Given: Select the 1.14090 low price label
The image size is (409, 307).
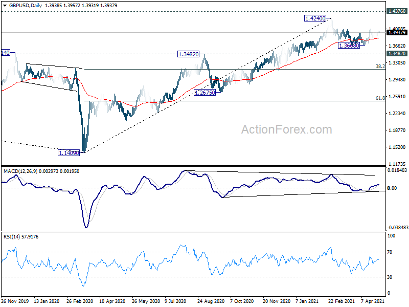Looking at the screenshot, I should (69, 152).
